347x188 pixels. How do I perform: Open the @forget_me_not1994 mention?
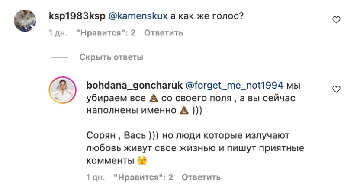tap(235, 84)
